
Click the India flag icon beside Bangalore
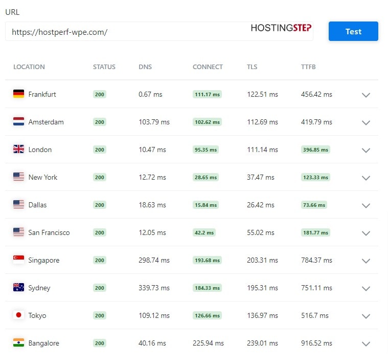pyautogui.click(x=18, y=342)
